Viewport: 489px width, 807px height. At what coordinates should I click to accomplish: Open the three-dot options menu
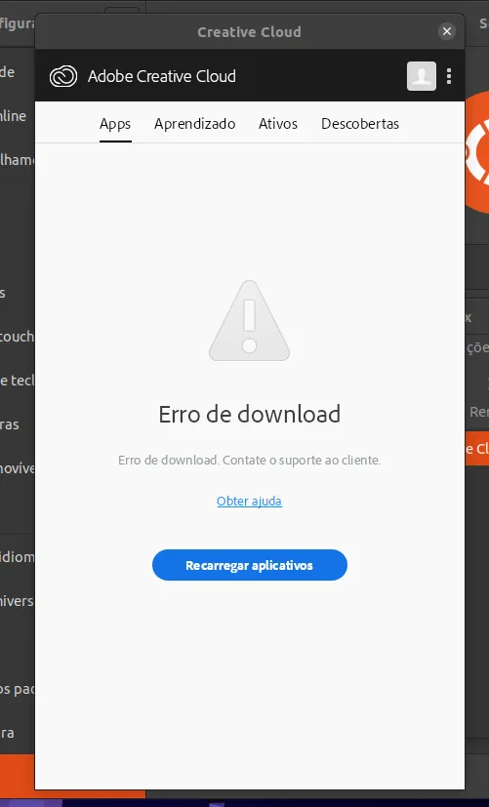(x=449, y=76)
